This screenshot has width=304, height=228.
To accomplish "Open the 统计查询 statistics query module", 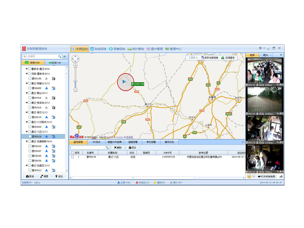I will 136,49.
